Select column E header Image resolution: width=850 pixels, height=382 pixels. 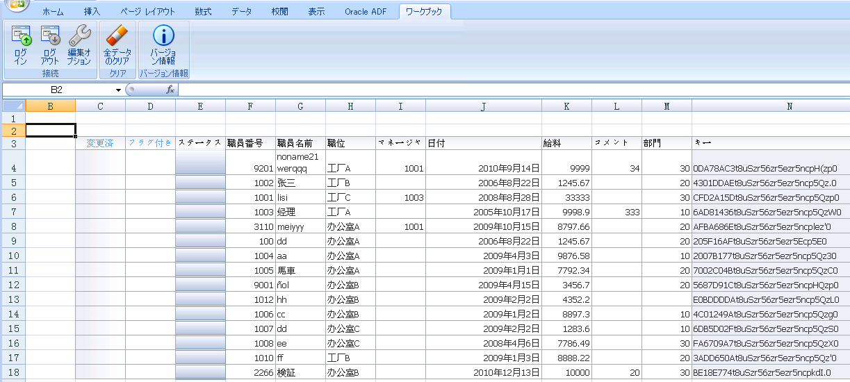201,106
